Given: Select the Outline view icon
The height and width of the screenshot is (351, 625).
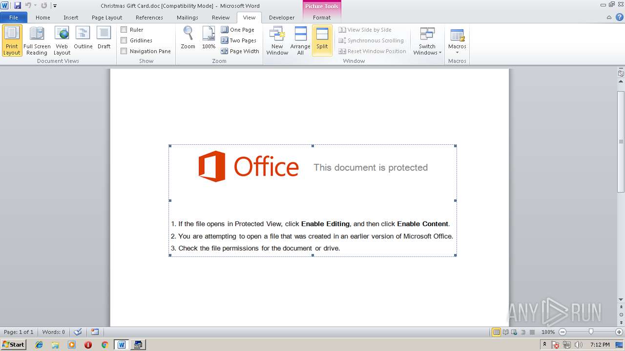Looking at the screenshot, I should (83, 38).
